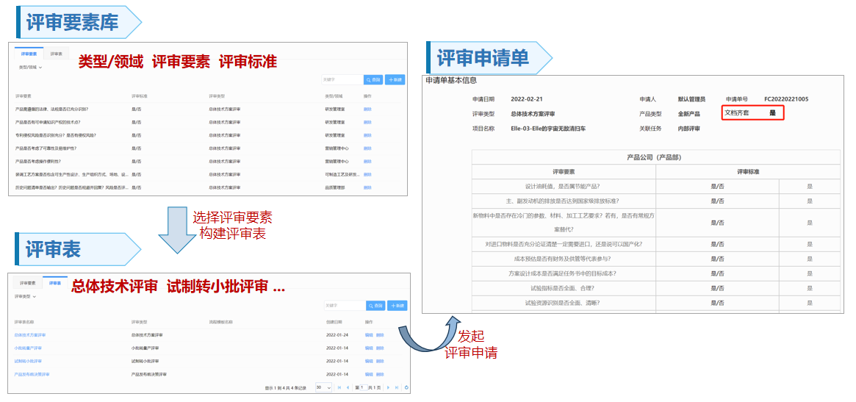Click 删除 for 试制转小批评审 row

380,361
